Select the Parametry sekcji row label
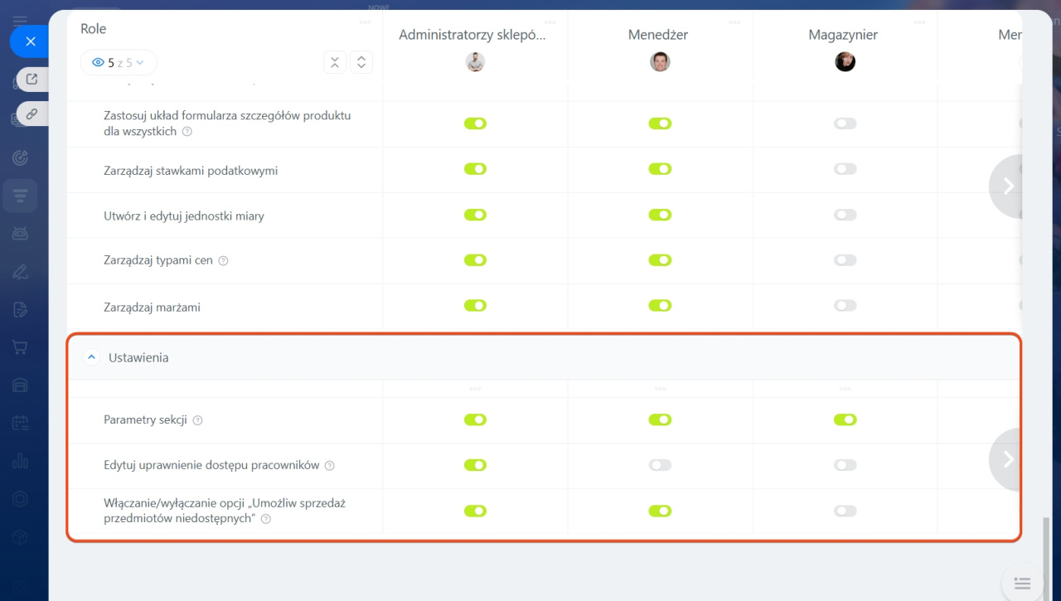Viewport: 1061px width, 601px height. click(x=146, y=419)
